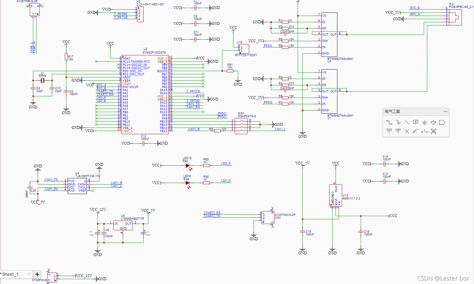Select the CAN1_H net label near R9
Viewport: 474px width, 284px height.
(194, 129)
